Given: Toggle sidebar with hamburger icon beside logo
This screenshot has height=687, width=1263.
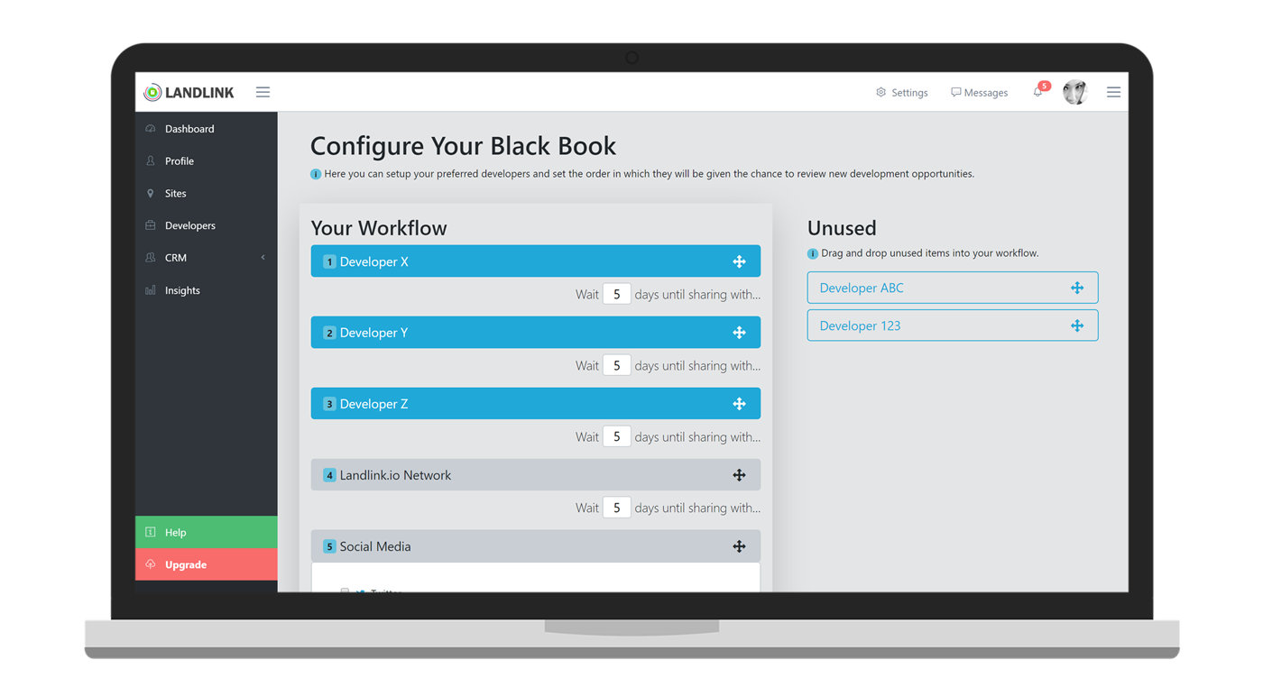Looking at the screenshot, I should coord(263,92).
